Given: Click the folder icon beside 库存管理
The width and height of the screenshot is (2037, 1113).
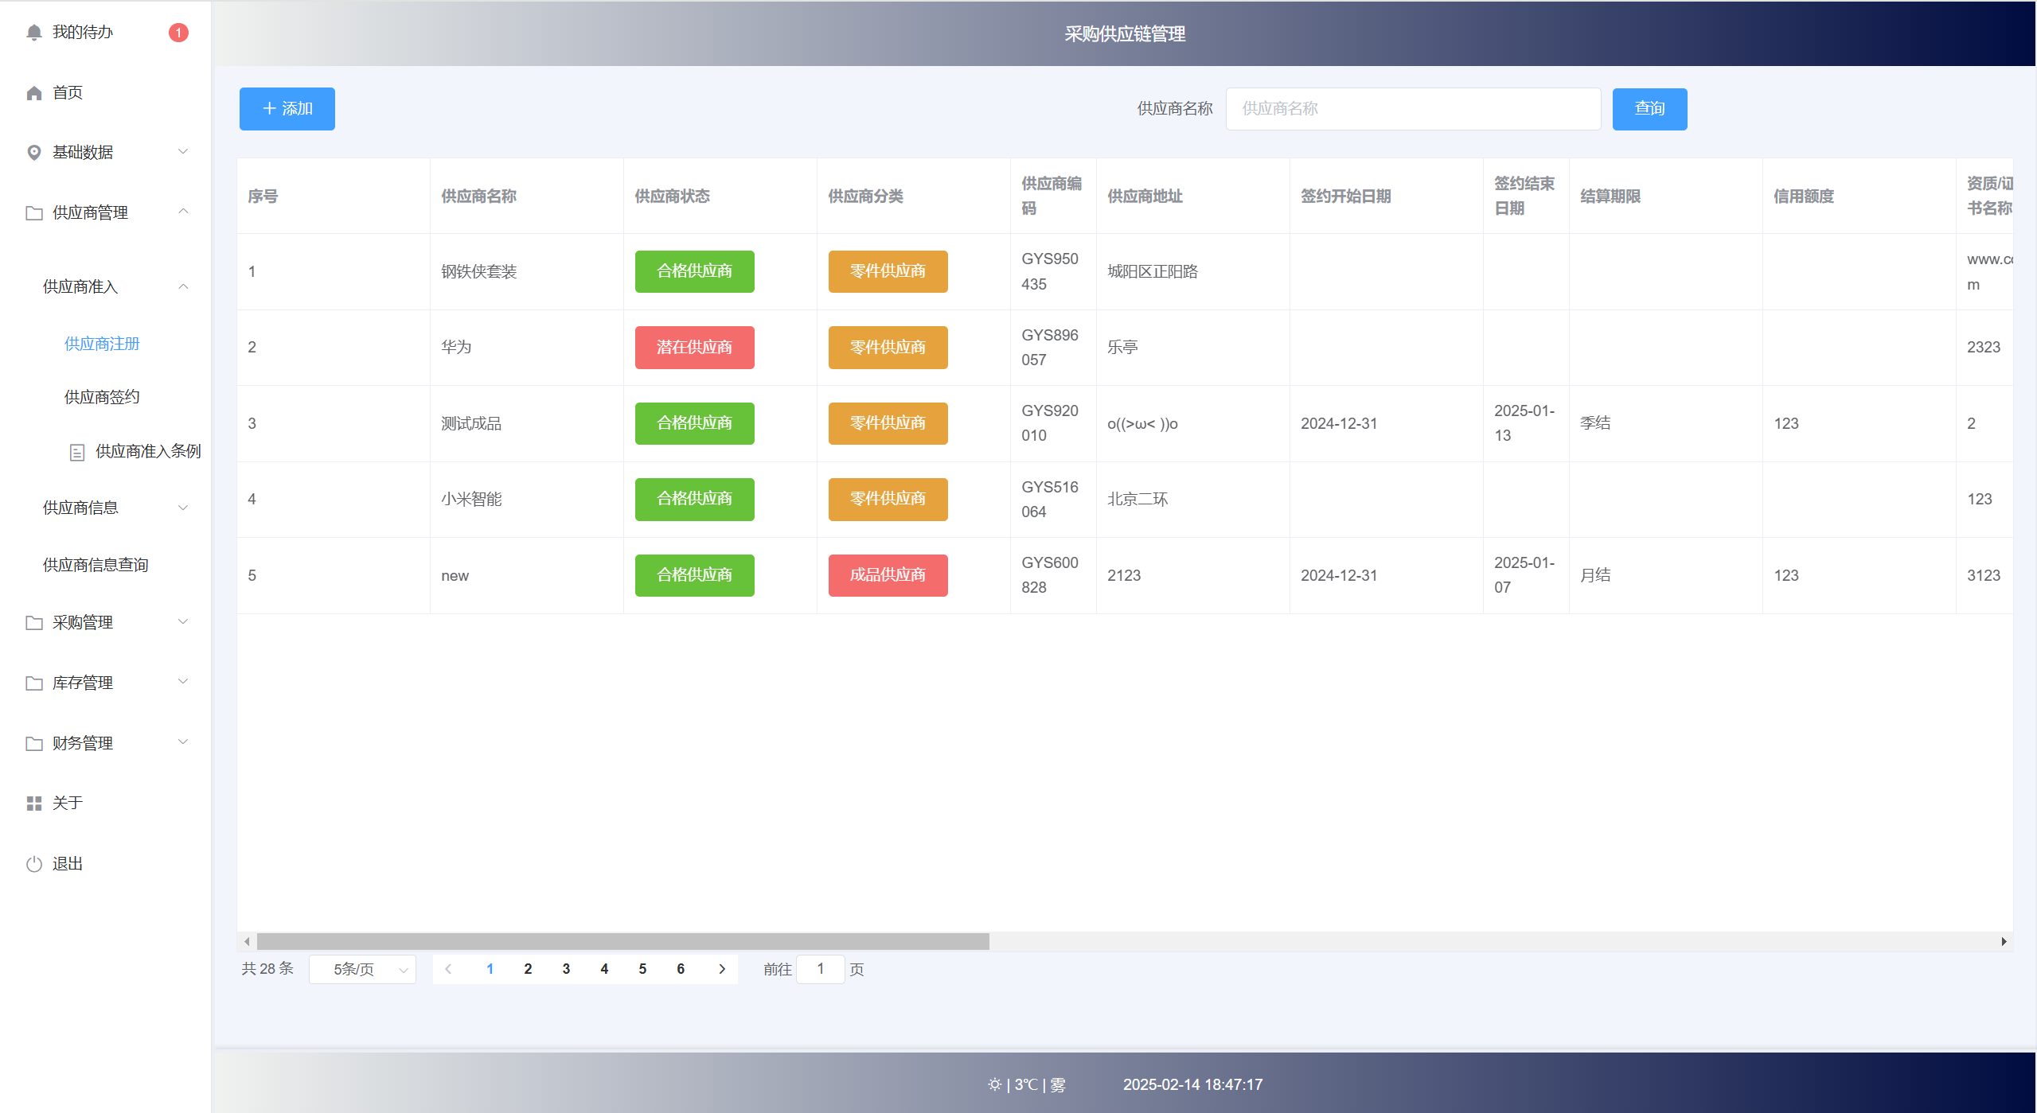Looking at the screenshot, I should click(x=33, y=683).
